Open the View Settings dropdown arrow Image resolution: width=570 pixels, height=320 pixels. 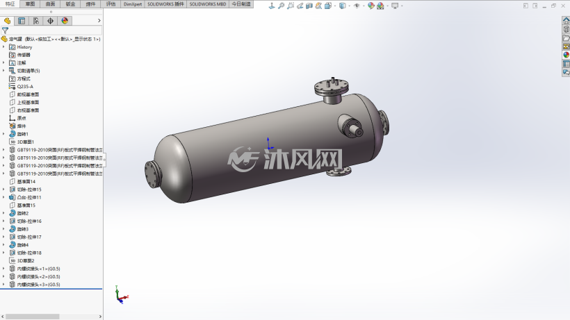coord(402,6)
